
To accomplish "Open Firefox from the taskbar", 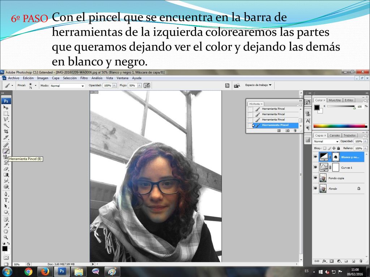I will [45, 272].
